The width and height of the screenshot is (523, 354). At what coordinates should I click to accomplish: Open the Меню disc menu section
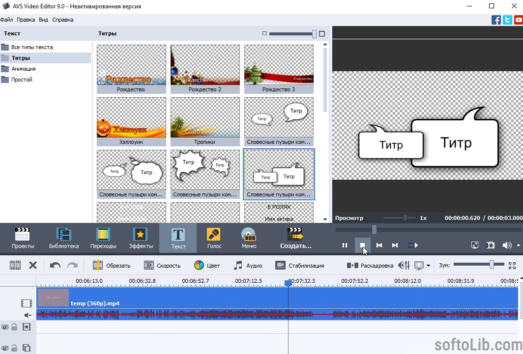(249, 238)
